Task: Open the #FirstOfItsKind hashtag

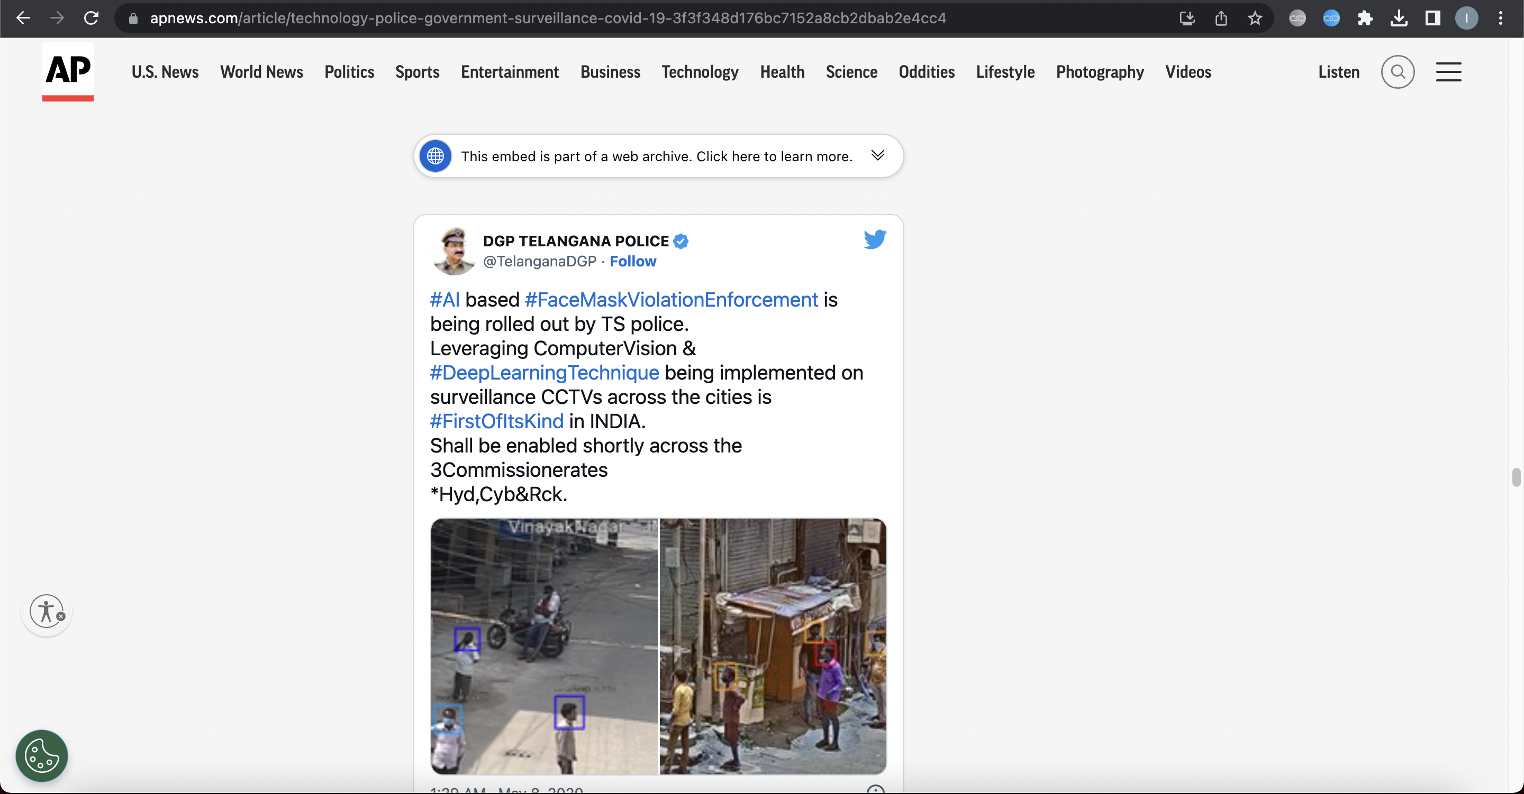Action: tap(496, 421)
